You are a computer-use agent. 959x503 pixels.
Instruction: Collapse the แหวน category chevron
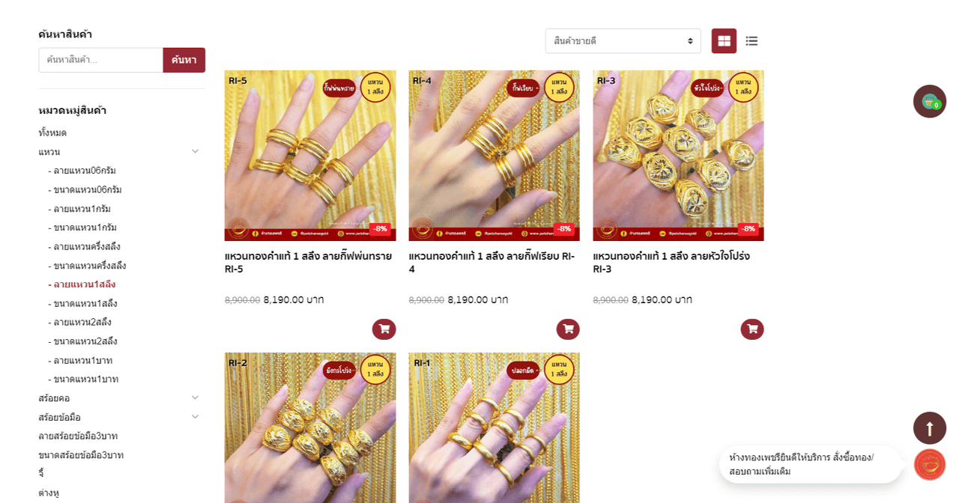tap(195, 151)
